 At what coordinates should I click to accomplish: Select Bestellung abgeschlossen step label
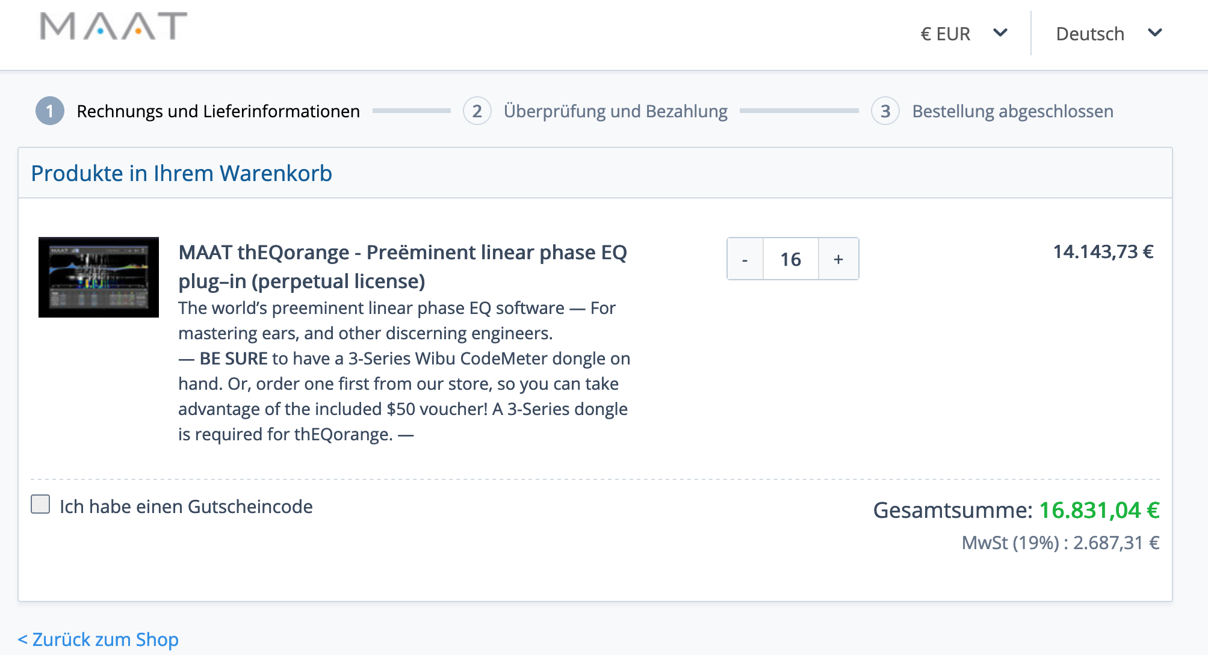pos(1012,111)
